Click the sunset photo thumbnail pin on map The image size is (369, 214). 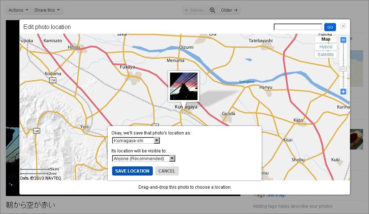tap(184, 86)
